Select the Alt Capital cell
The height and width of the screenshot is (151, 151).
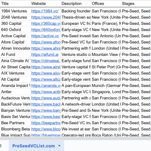click(x=15, y=79)
